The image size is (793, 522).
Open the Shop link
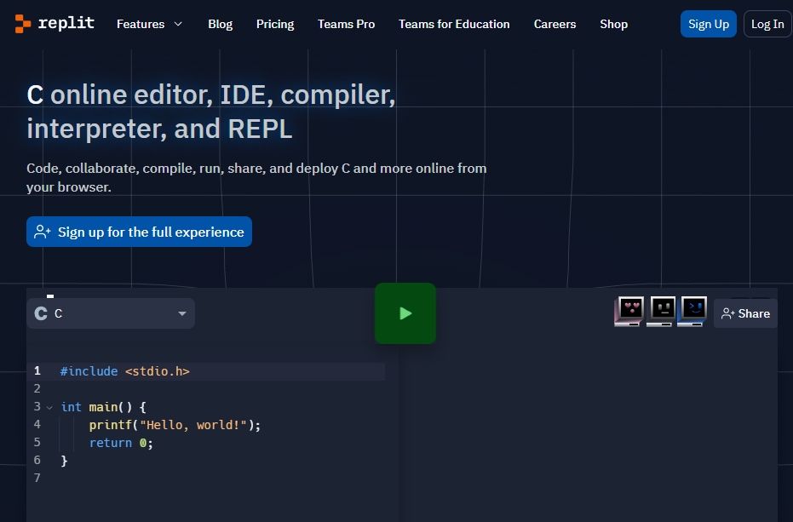click(x=613, y=25)
